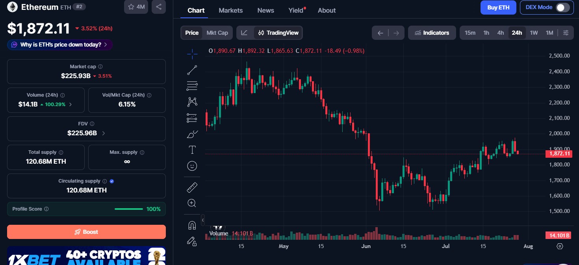
Task: Select the trend line drawing tool
Action: (x=192, y=70)
